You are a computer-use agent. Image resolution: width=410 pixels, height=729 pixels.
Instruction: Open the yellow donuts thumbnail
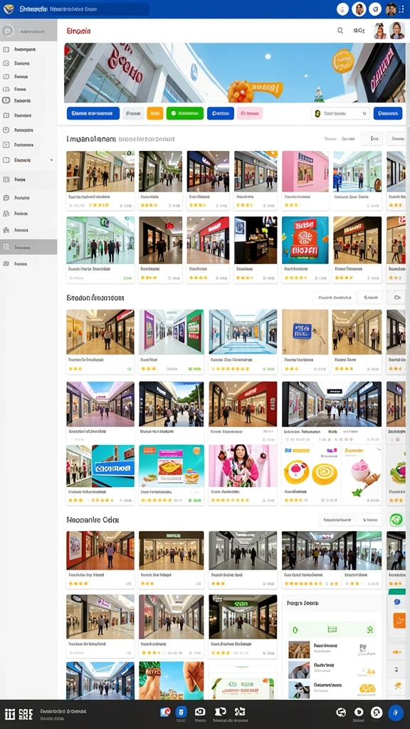[x=312, y=466]
